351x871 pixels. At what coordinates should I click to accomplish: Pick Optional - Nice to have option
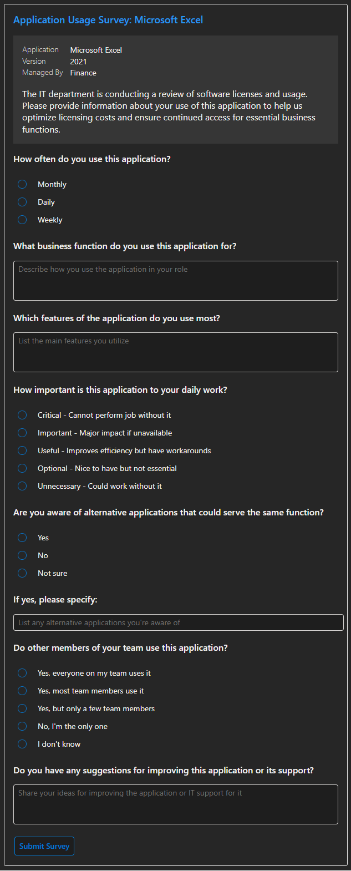tap(22, 468)
